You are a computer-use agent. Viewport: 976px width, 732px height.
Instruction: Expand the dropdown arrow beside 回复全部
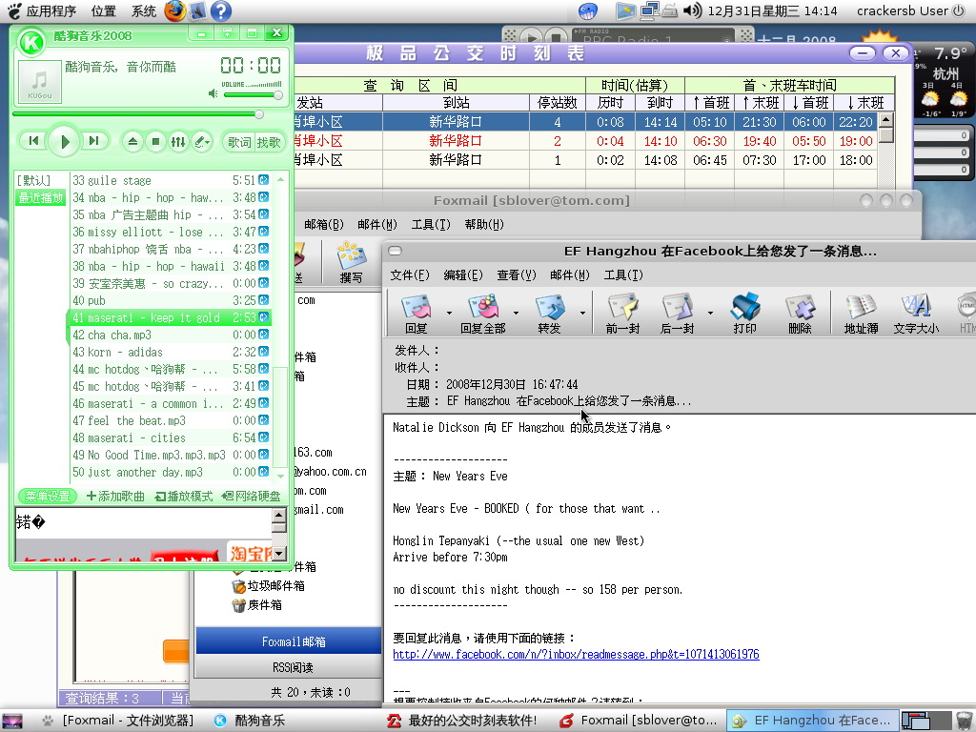coord(516,313)
